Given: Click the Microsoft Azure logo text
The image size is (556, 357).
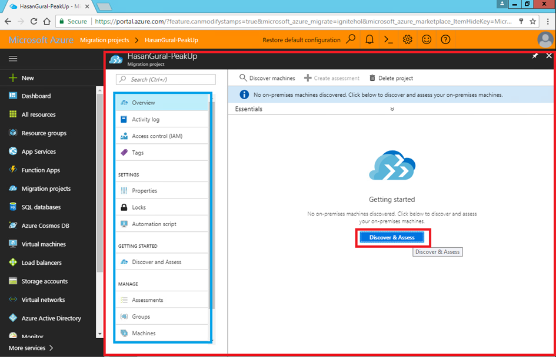Looking at the screenshot, I should (x=41, y=40).
